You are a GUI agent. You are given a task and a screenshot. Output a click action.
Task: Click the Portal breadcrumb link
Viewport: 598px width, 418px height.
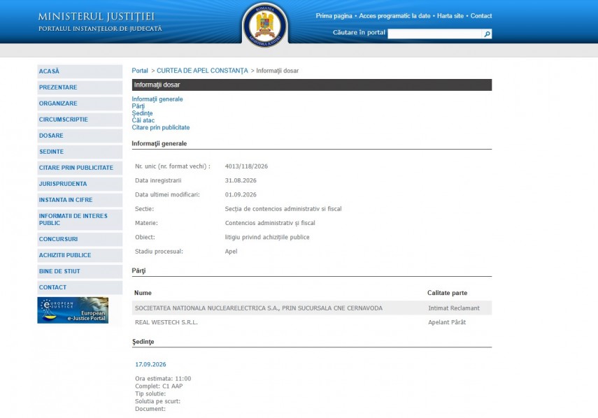click(x=140, y=71)
